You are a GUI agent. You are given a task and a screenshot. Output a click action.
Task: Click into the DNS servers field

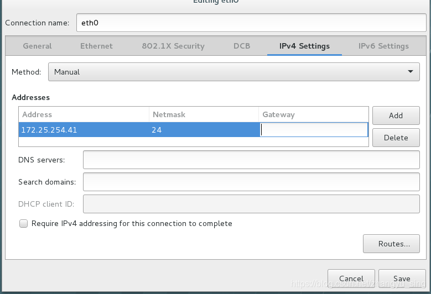[x=251, y=160]
